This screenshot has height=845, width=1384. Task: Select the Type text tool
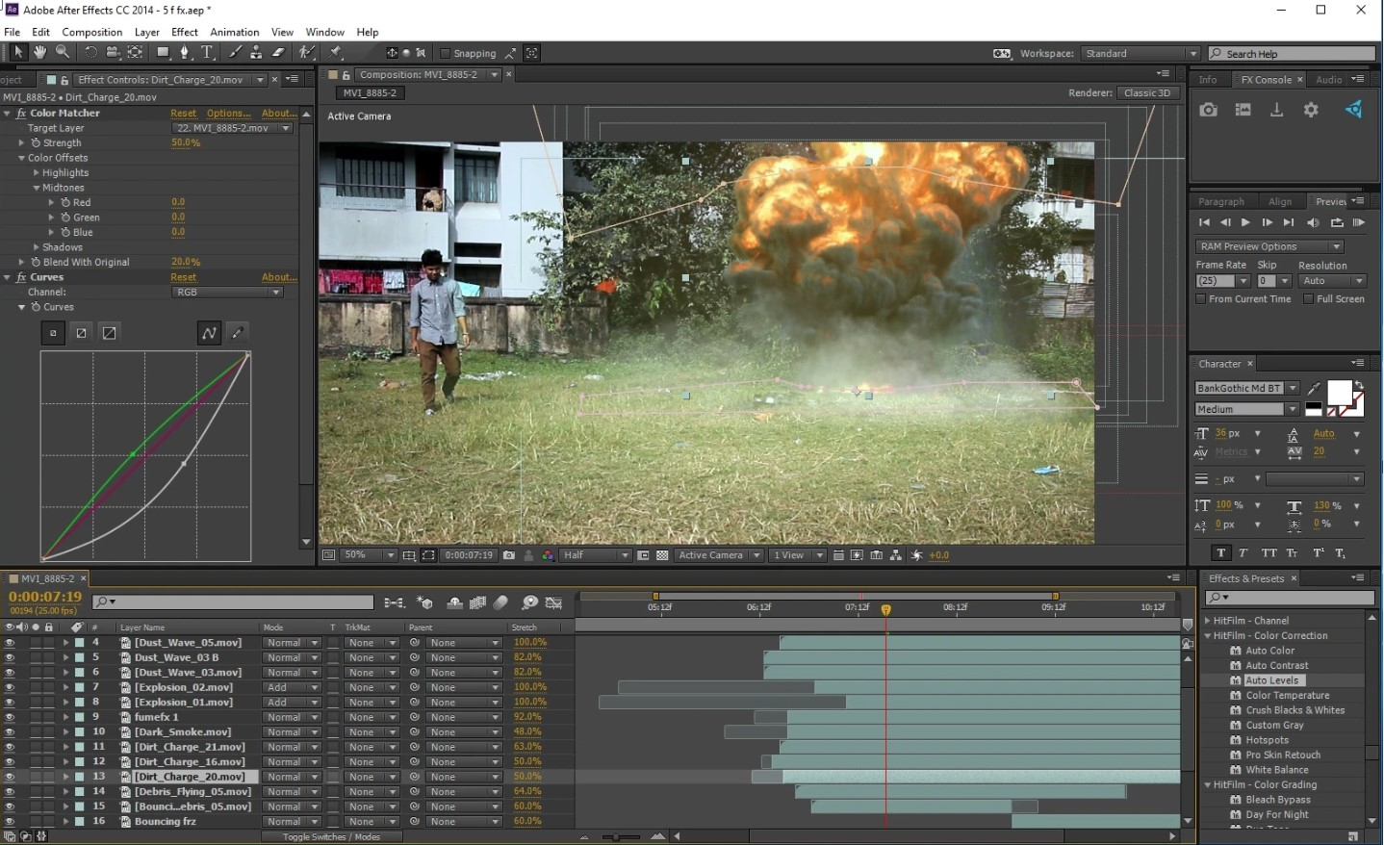[207, 52]
